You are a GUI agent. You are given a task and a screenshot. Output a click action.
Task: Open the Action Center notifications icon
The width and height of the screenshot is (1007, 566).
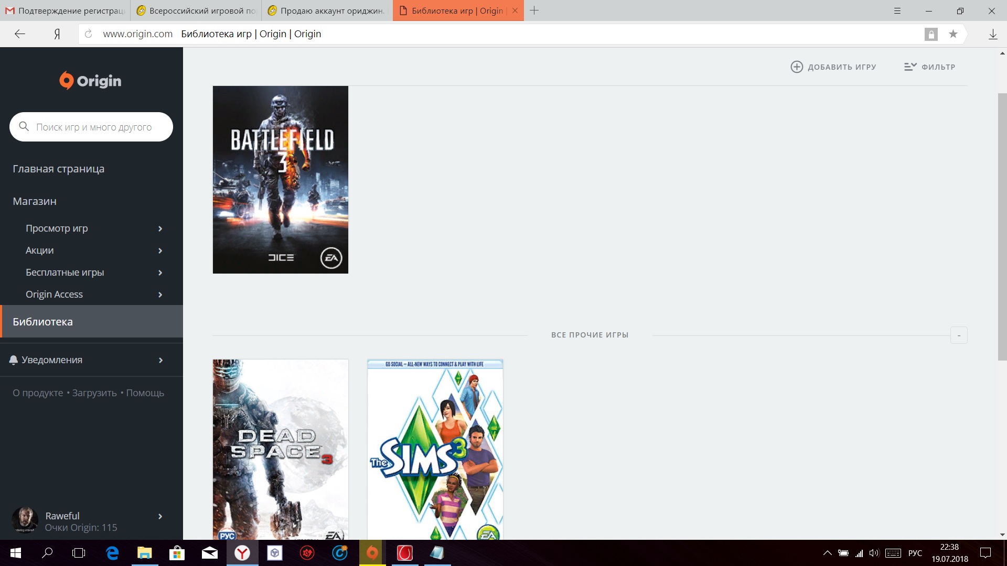[x=985, y=553]
